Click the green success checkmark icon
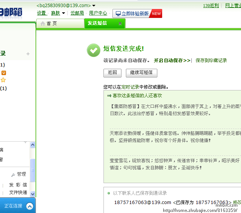The height and width of the screenshot is (213, 241). 93,50
